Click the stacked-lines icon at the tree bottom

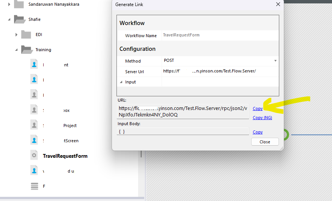34,186
